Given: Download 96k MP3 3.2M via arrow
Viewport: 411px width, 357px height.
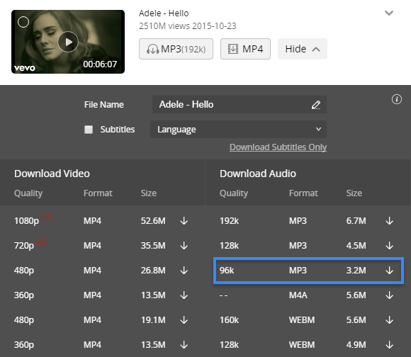Looking at the screenshot, I should [x=390, y=271].
